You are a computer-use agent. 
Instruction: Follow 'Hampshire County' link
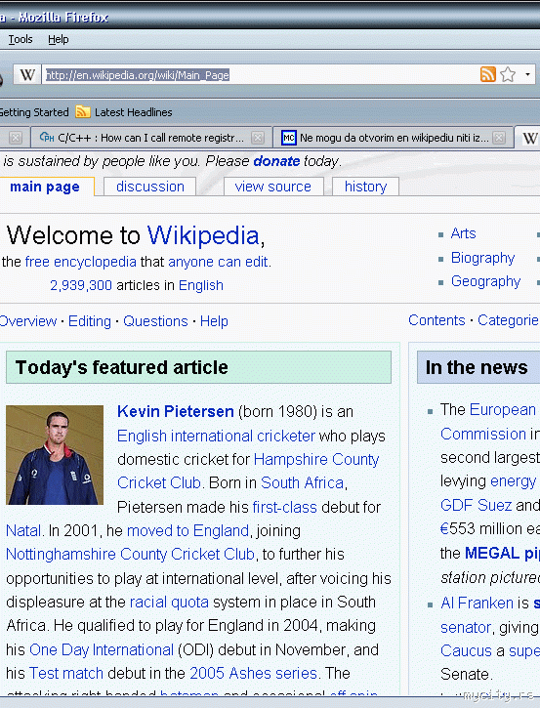pyautogui.click(x=316, y=460)
